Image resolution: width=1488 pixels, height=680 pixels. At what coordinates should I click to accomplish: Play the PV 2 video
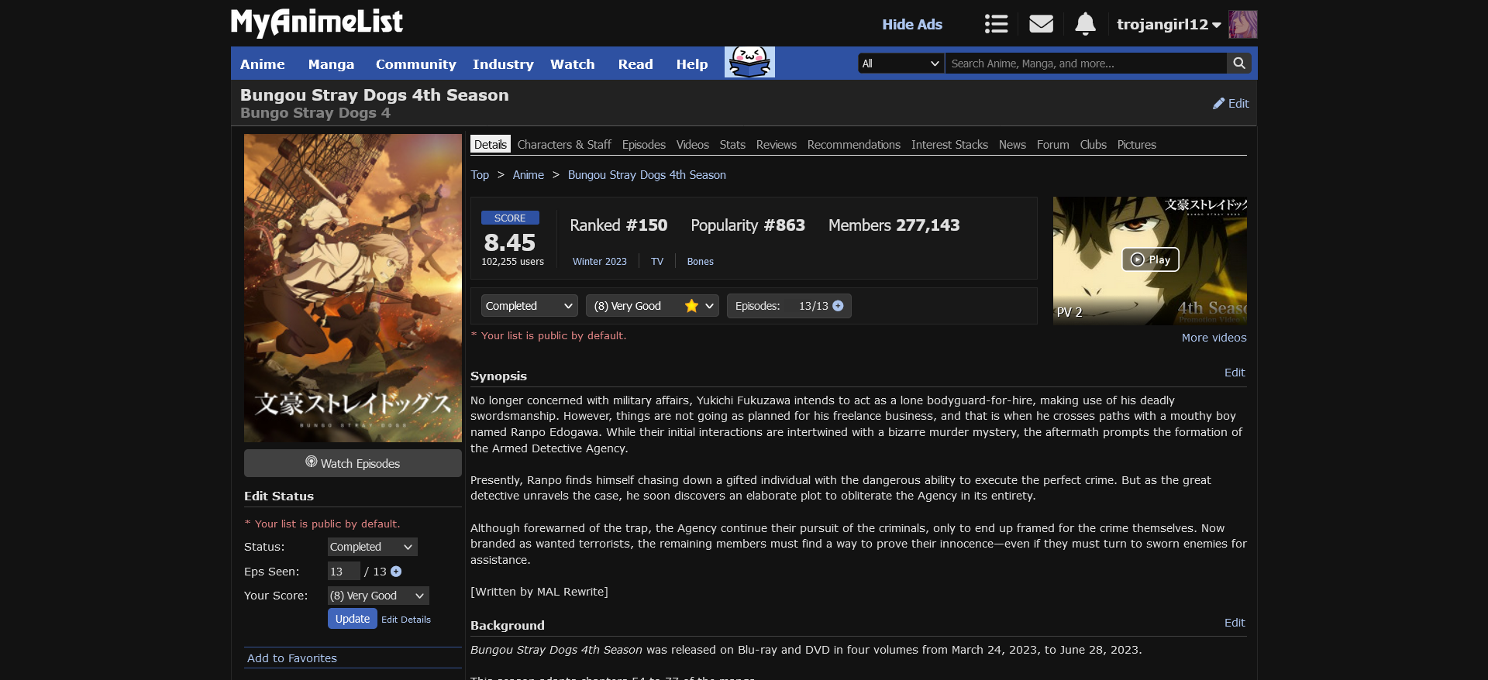tap(1150, 259)
